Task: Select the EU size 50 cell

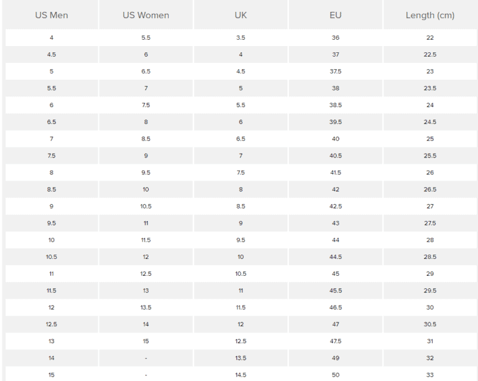Action: 335,375
